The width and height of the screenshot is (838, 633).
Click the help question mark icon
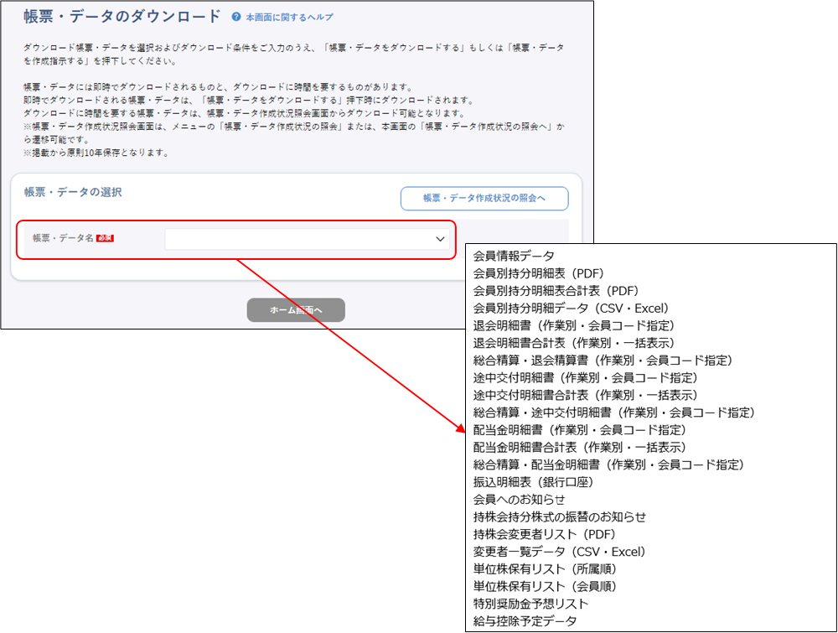pos(236,17)
